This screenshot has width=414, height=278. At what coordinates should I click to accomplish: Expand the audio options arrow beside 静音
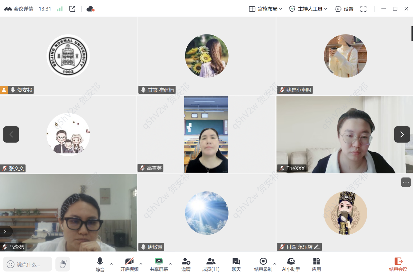pyautogui.click(x=111, y=264)
